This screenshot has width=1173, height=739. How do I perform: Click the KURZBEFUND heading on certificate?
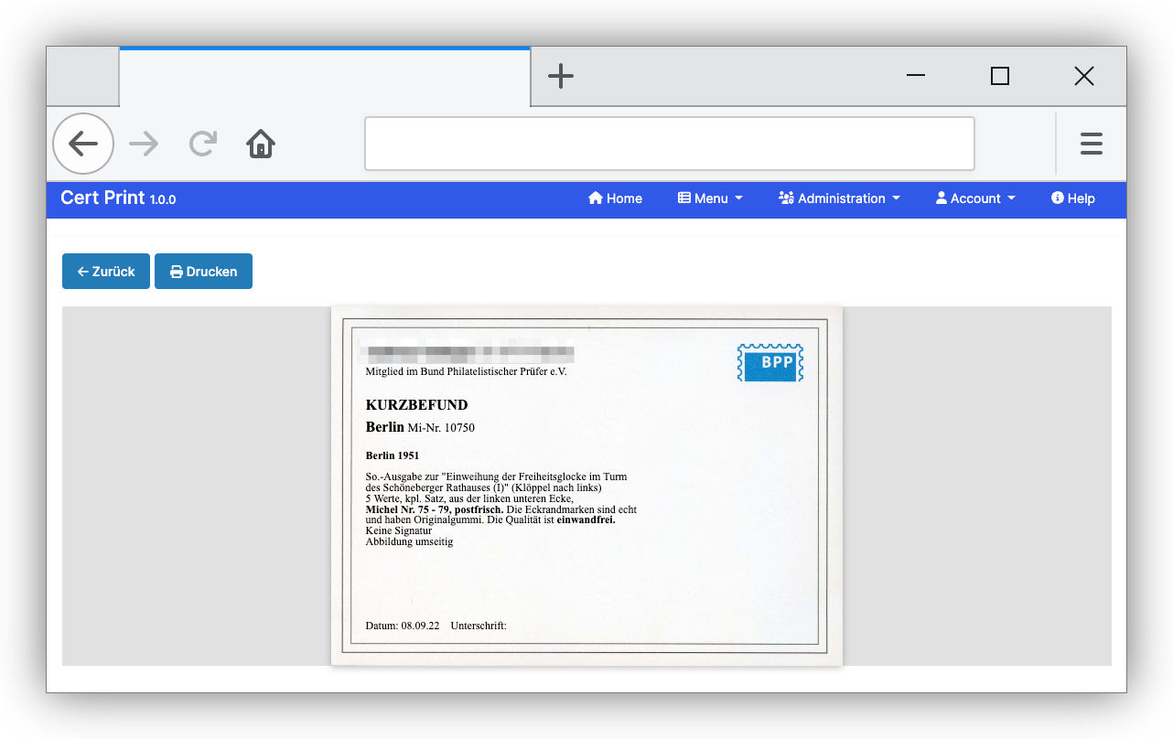coord(416,405)
